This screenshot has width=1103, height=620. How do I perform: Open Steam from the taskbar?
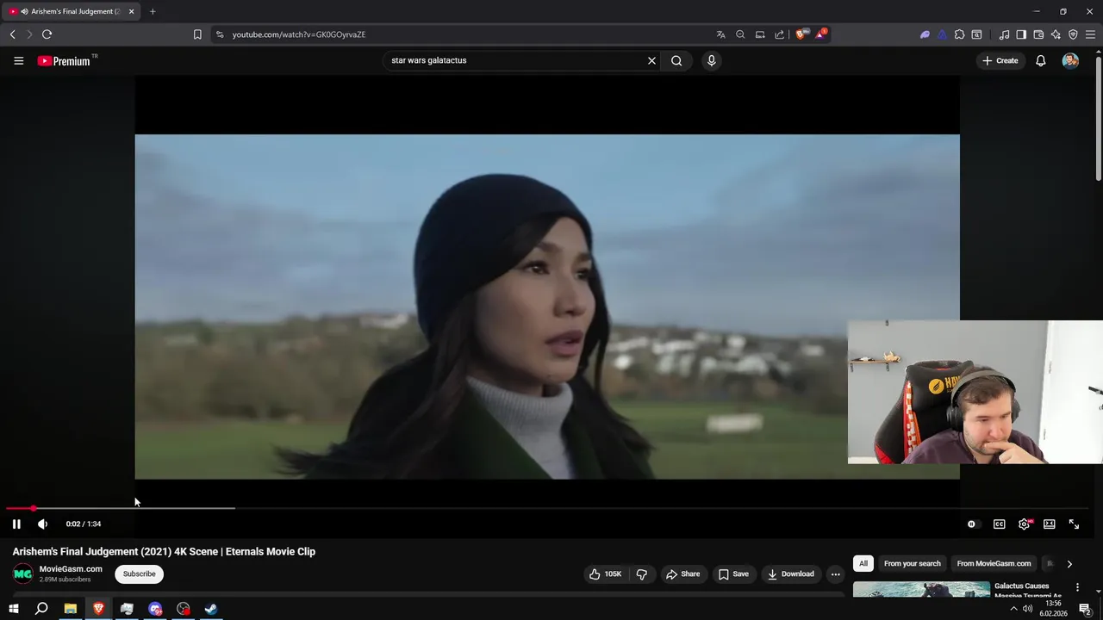(x=211, y=609)
